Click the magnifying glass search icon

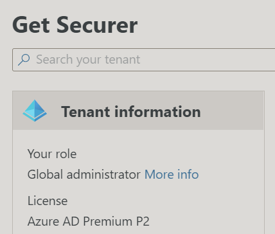tap(24, 60)
